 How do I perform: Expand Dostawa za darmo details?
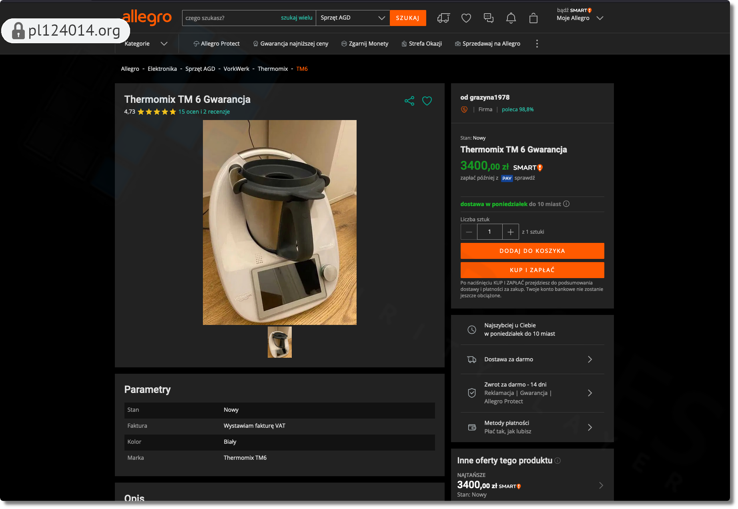click(x=532, y=359)
